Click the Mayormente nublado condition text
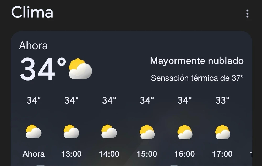 [x=197, y=61]
